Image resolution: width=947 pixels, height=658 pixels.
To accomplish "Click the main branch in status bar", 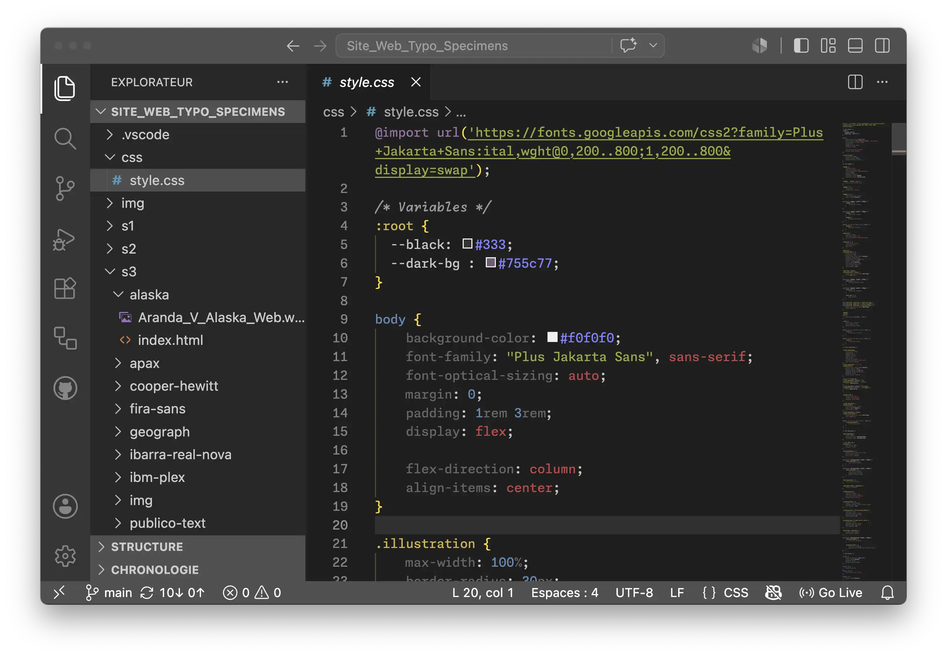I will [109, 593].
